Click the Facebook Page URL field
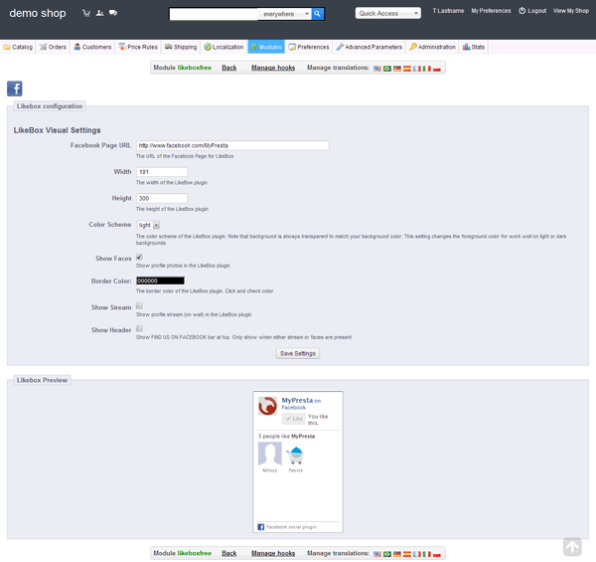The image size is (596, 562). 232,145
